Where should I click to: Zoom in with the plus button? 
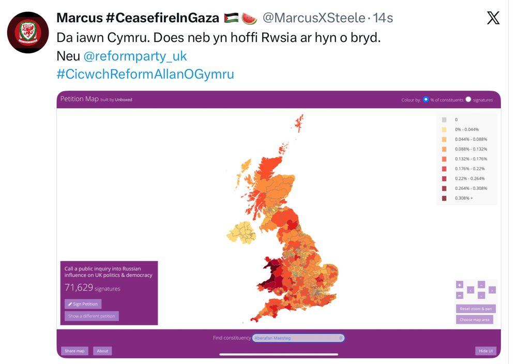pyautogui.click(x=459, y=285)
